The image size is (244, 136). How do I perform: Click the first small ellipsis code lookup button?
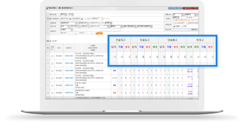coord(76,33)
